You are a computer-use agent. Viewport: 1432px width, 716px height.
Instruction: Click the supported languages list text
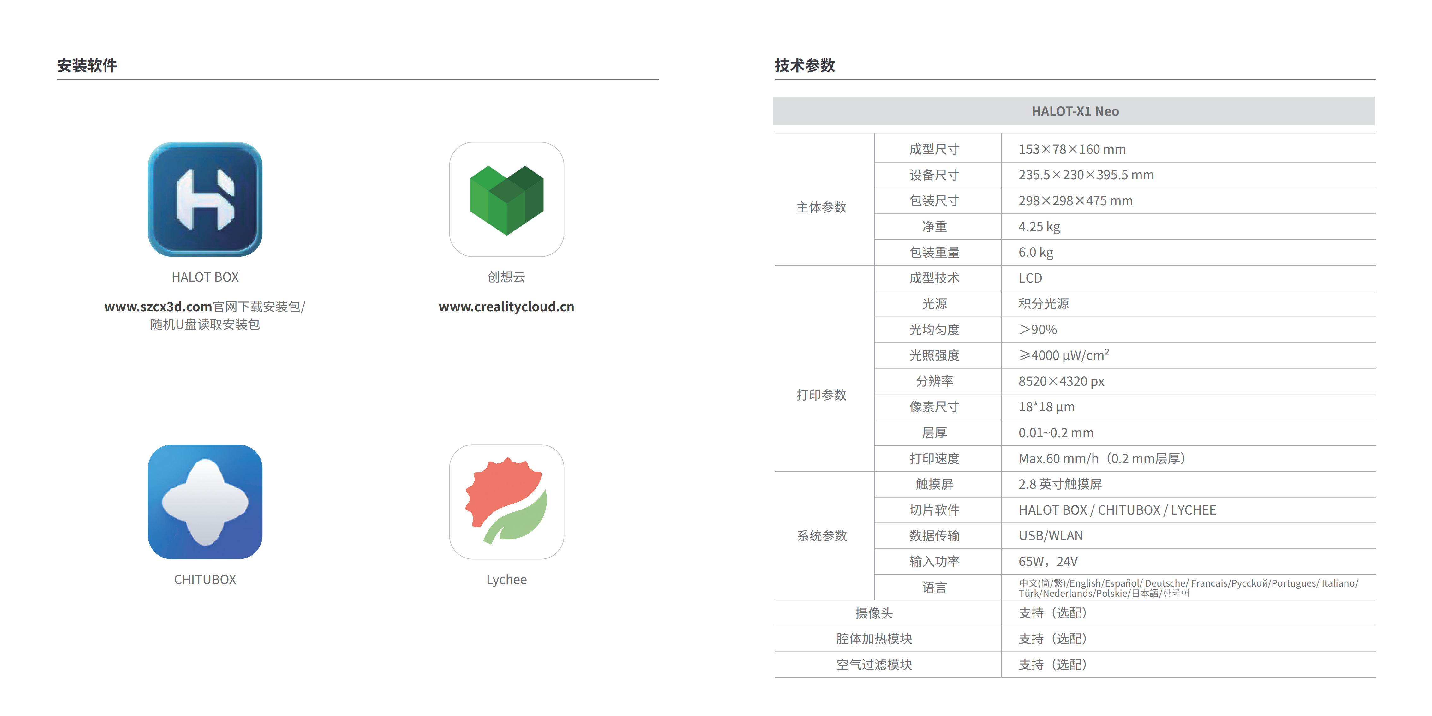coord(1189,588)
